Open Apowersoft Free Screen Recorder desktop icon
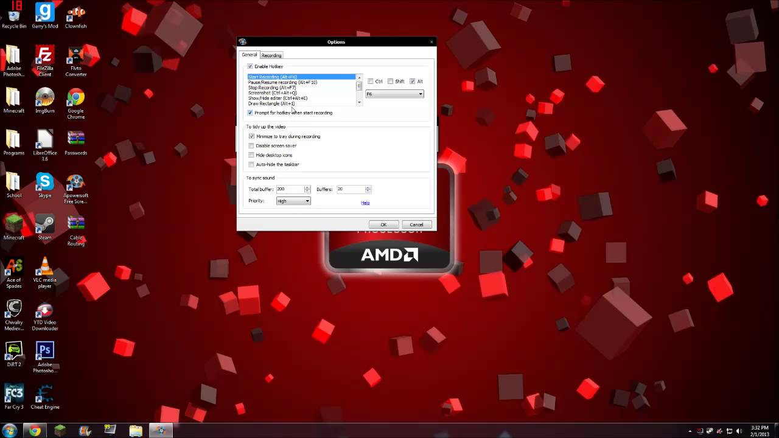Image resolution: width=779 pixels, height=438 pixels. 75,189
